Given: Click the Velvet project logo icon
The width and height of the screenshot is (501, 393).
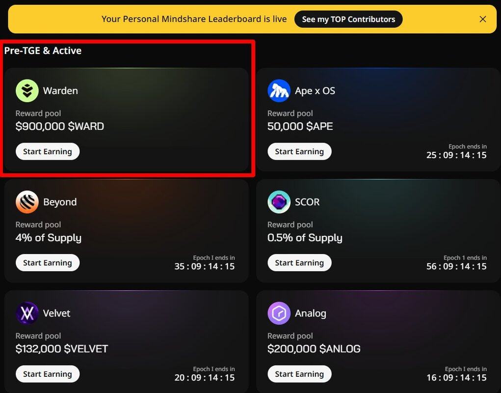Looking at the screenshot, I should point(27,313).
